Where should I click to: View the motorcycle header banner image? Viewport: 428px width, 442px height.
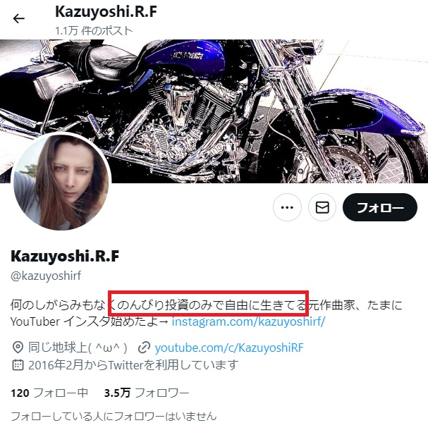(214, 111)
